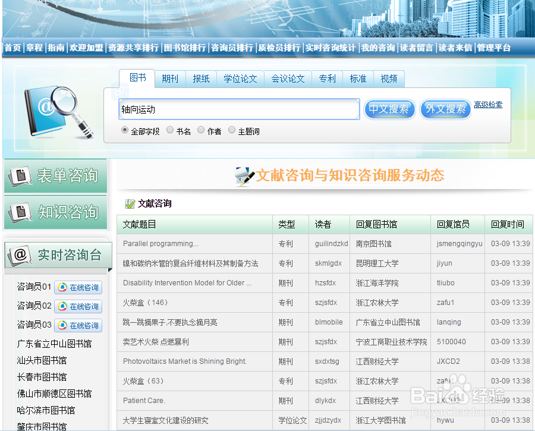Switch to the 图书 search tab

(x=137, y=78)
